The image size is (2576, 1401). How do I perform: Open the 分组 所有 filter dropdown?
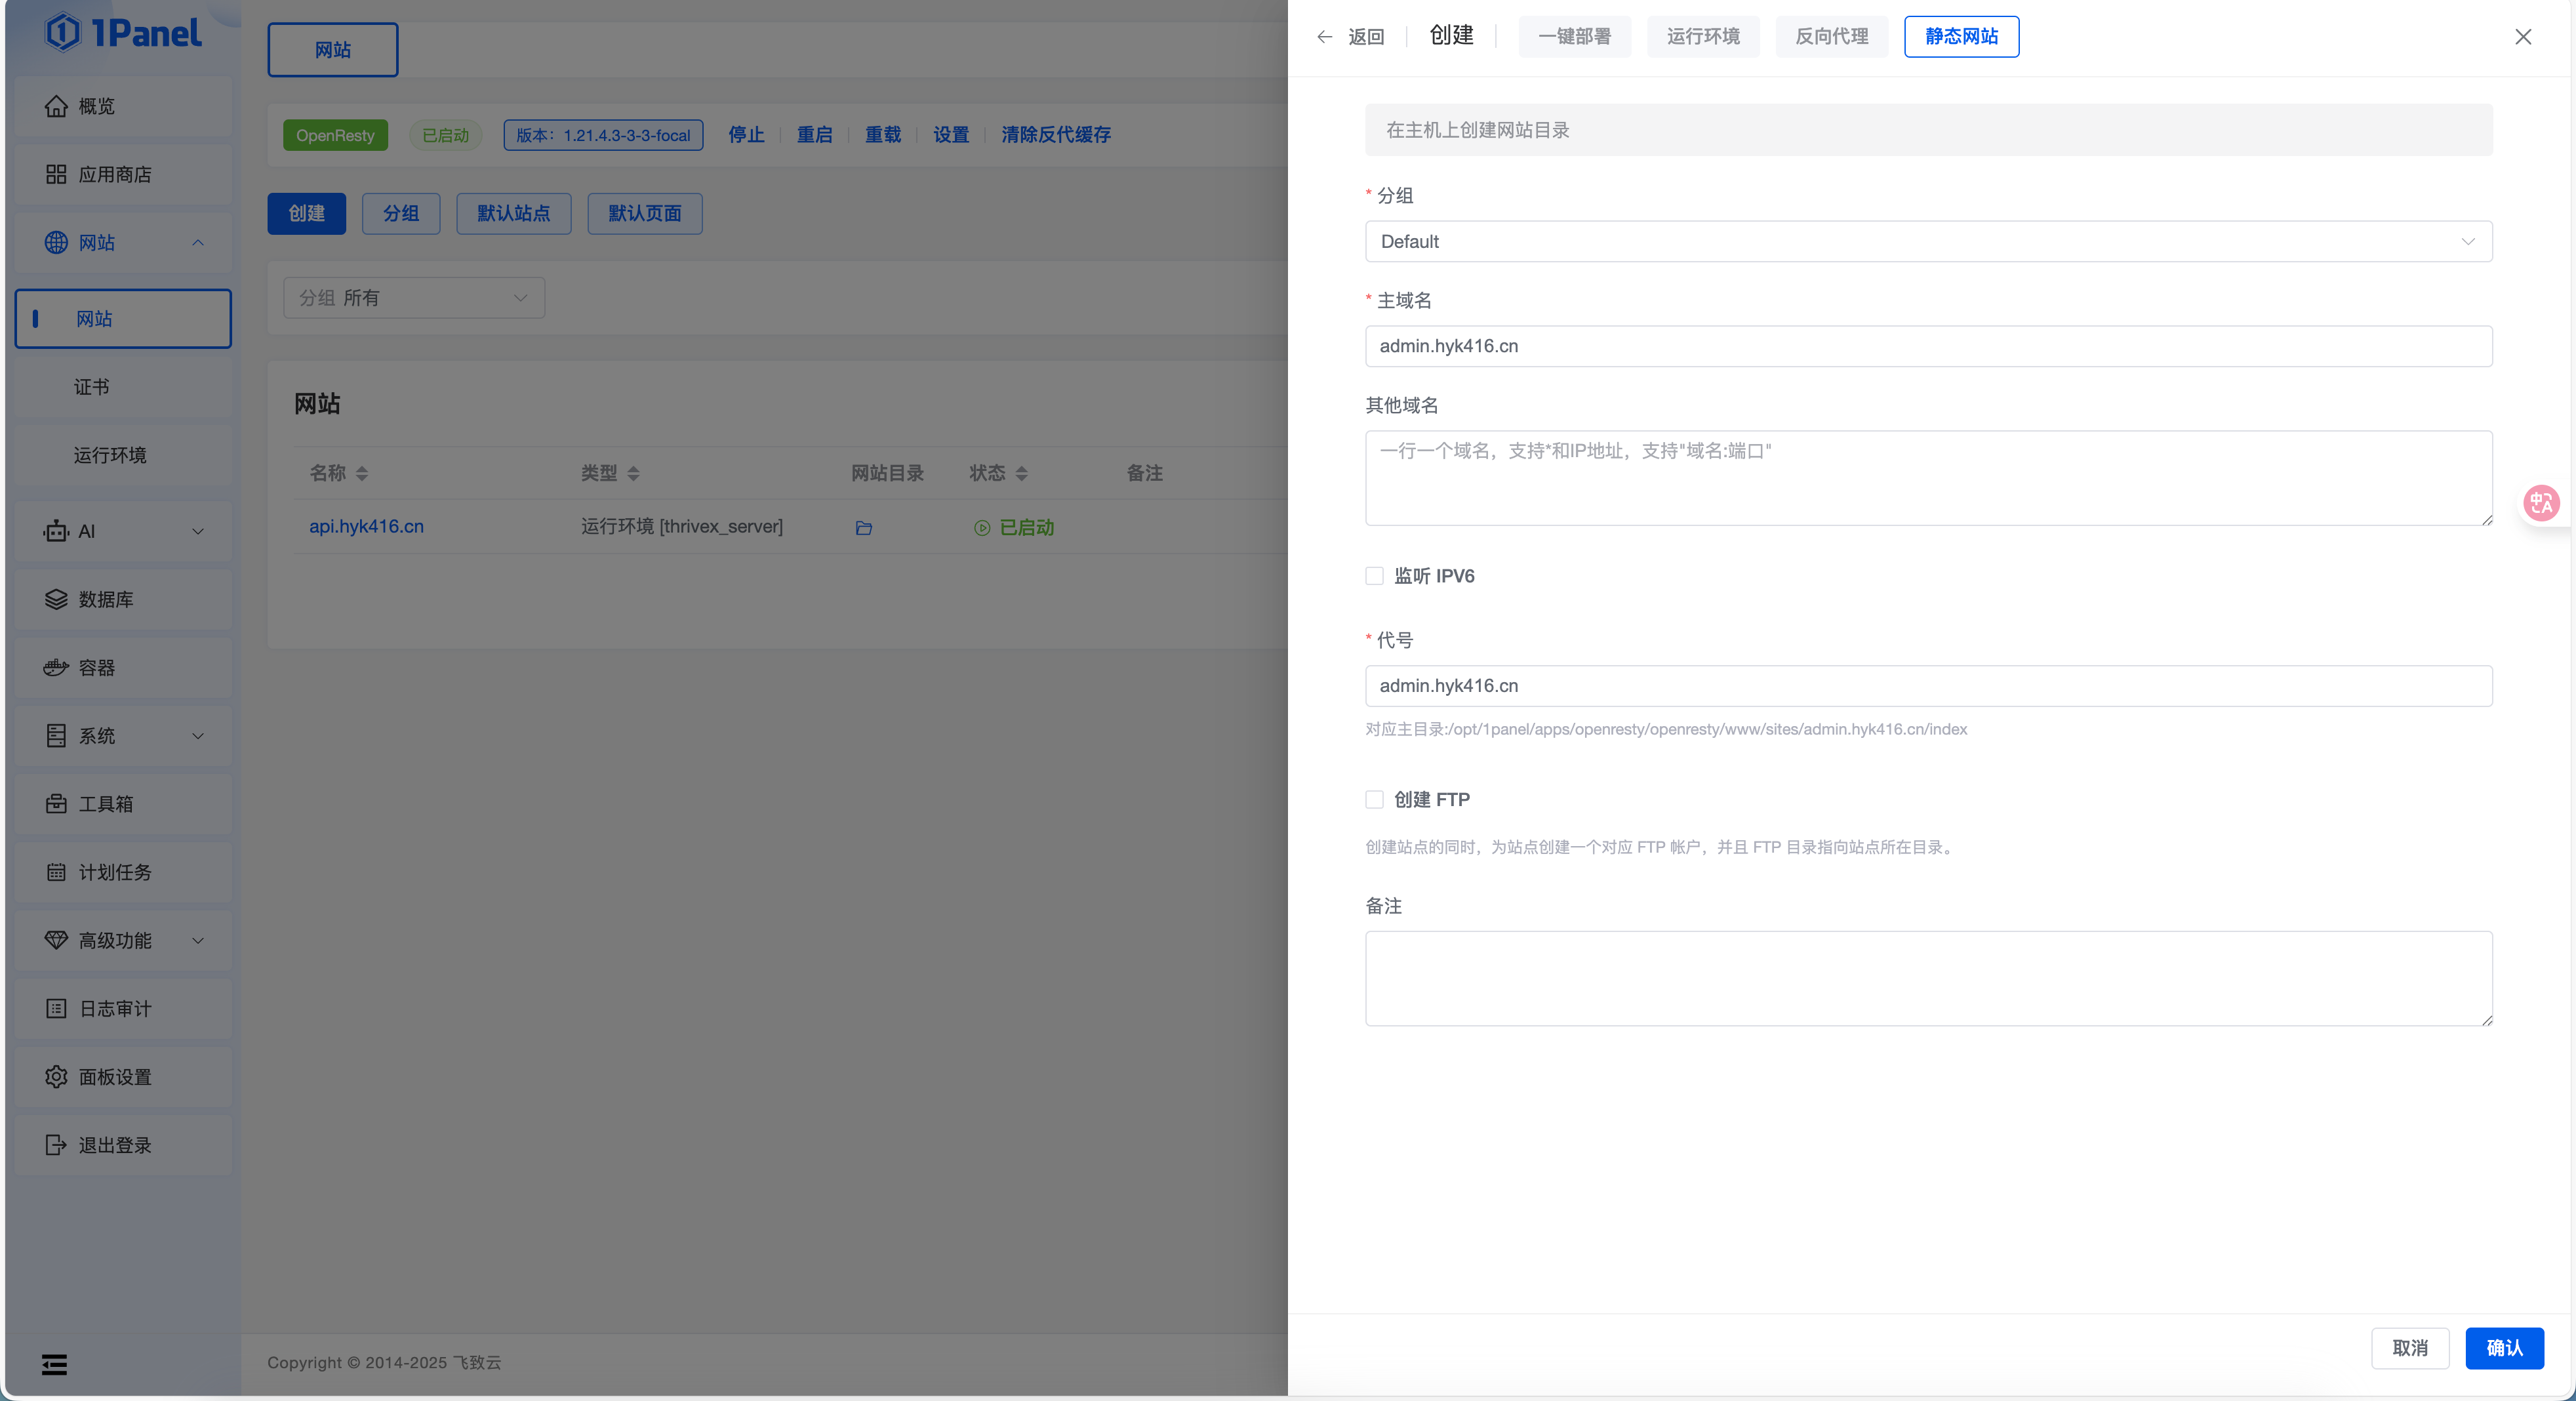click(413, 298)
